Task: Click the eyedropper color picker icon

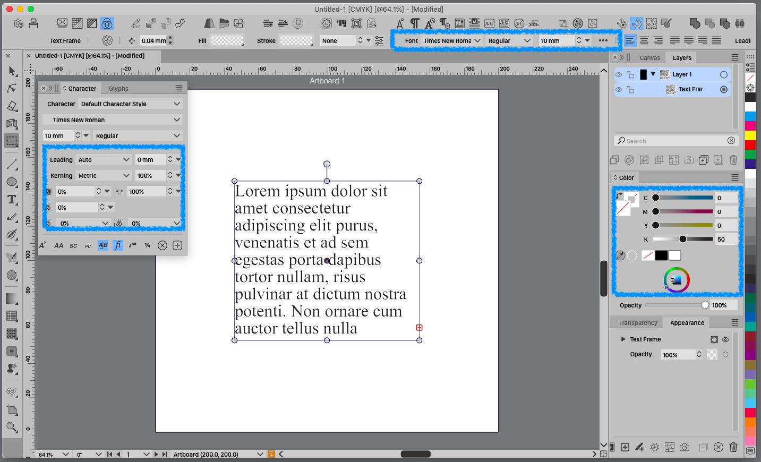Action: (620, 255)
